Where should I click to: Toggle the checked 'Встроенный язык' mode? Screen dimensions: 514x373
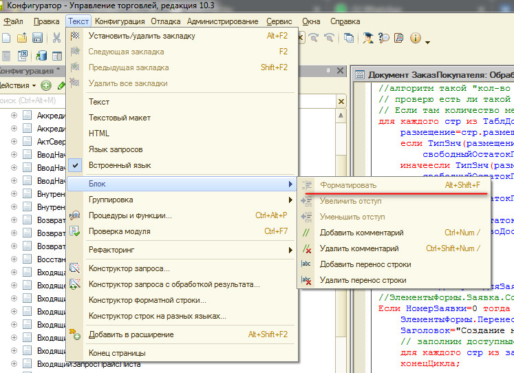[x=119, y=165]
